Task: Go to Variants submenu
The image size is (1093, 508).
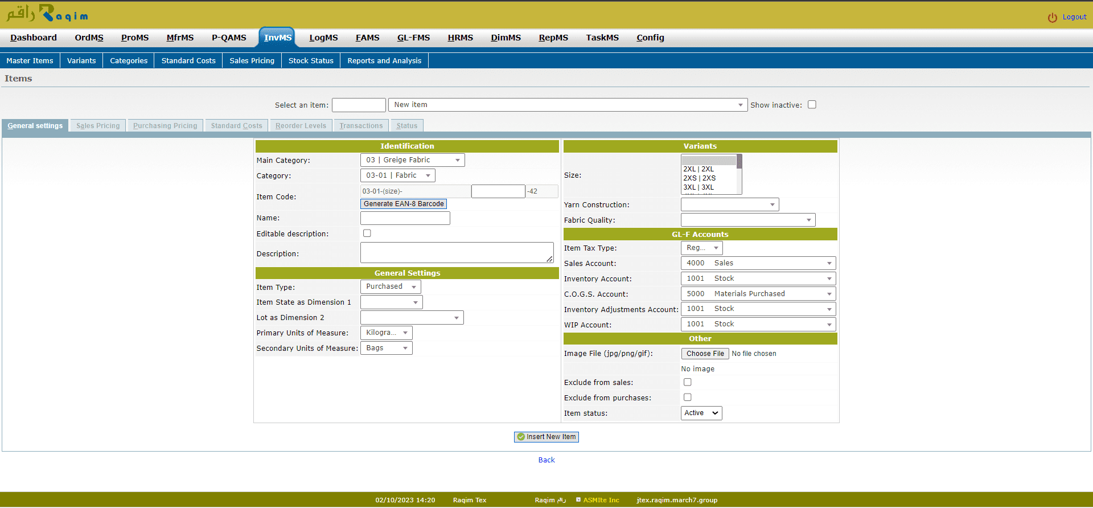Action: point(81,60)
